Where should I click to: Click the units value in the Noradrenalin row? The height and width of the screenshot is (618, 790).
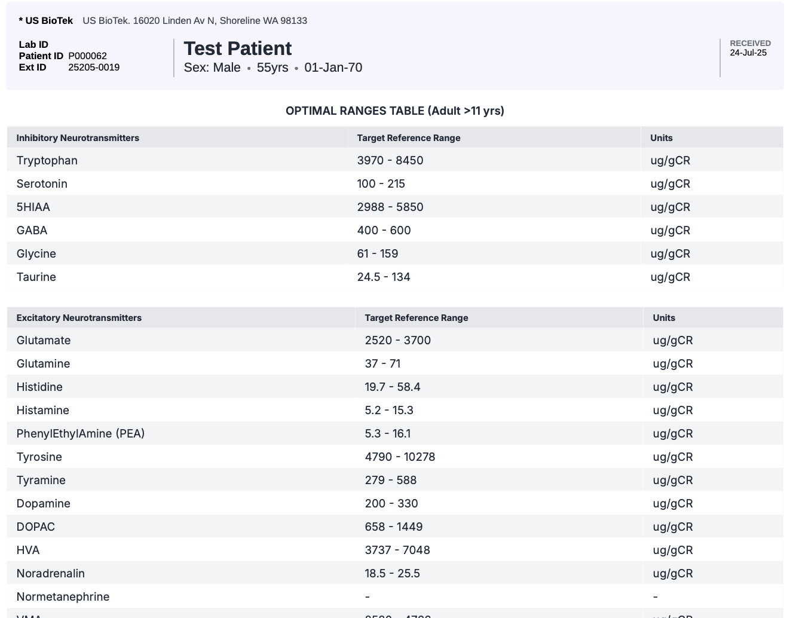pyautogui.click(x=673, y=574)
